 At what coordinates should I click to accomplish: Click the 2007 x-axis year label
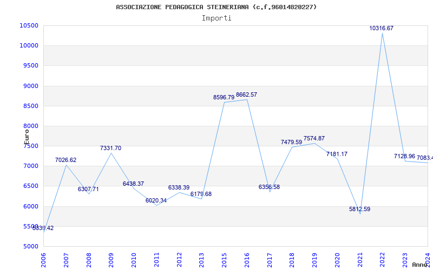[66, 260]
